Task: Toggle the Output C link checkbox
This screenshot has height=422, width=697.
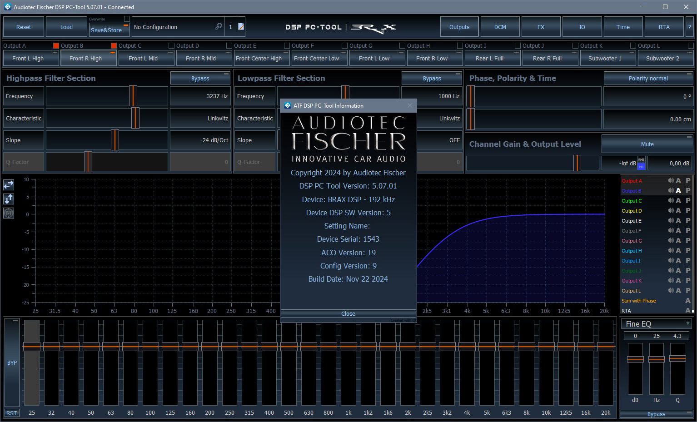Action: pyautogui.click(x=171, y=45)
